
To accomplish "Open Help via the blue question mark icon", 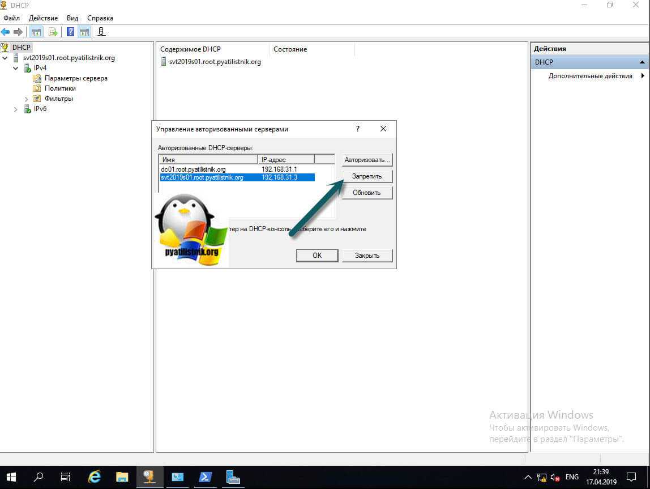I will click(x=70, y=32).
